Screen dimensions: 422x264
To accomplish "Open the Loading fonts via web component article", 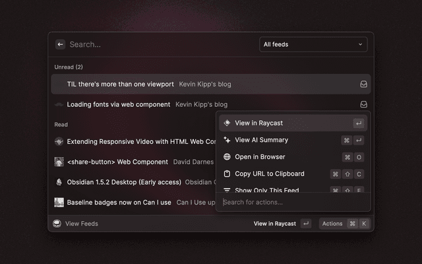I will [x=119, y=104].
